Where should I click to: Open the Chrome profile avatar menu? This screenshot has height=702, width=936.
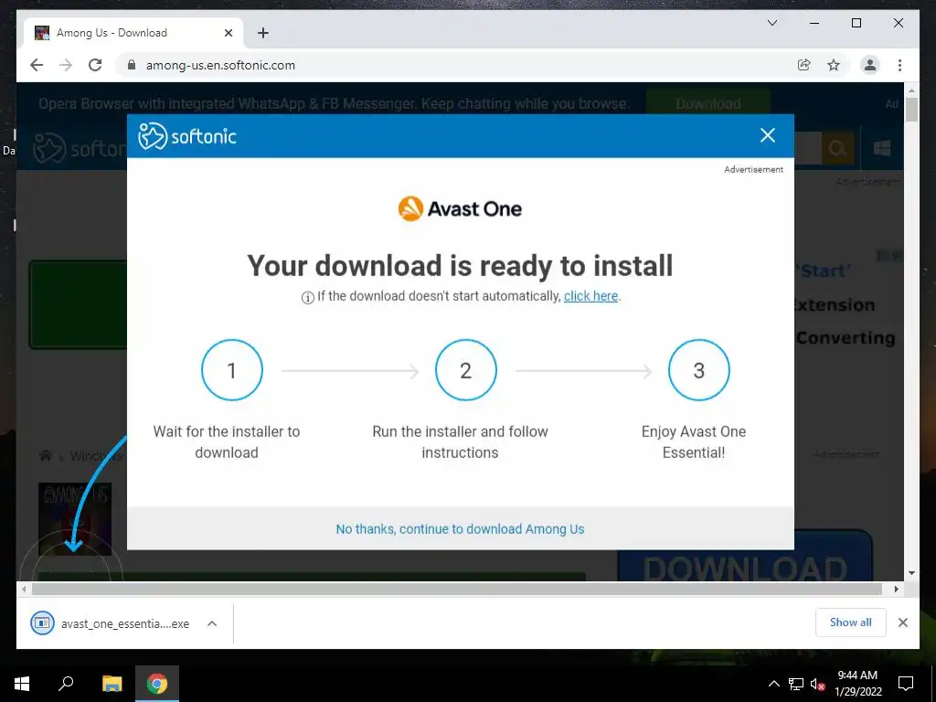pyautogui.click(x=870, y=65)
